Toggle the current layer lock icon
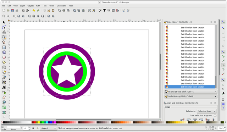 pos(38,128)
